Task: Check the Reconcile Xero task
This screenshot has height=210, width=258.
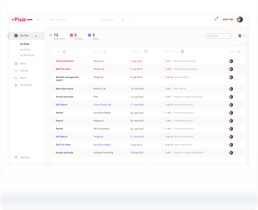Action: point(163,77)
